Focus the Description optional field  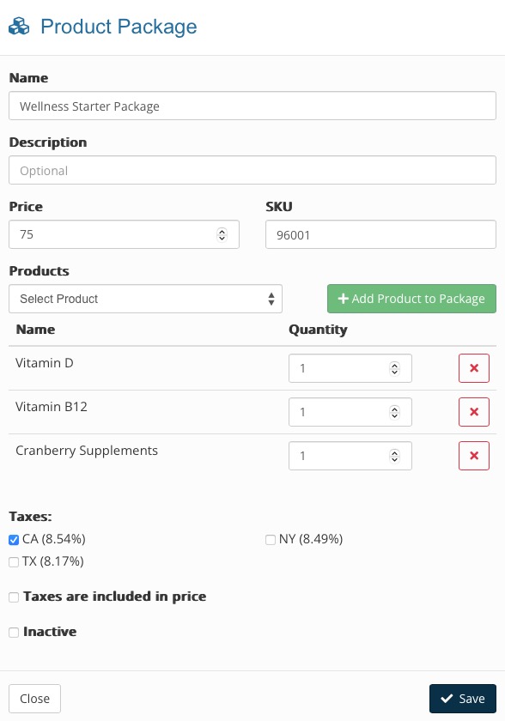252,170
